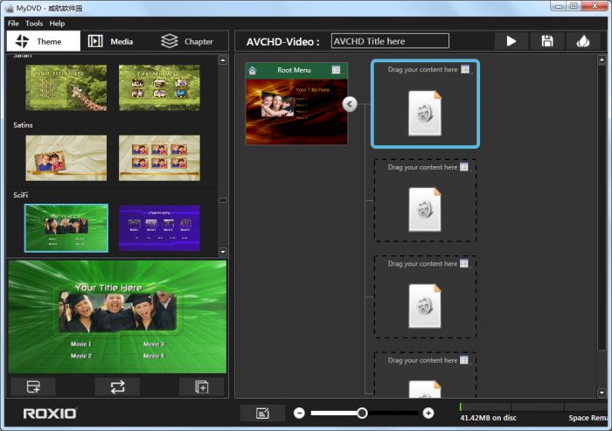
Task: Select the purple SciFi chapter menu thumbnail
Action: tap(159, 228)
